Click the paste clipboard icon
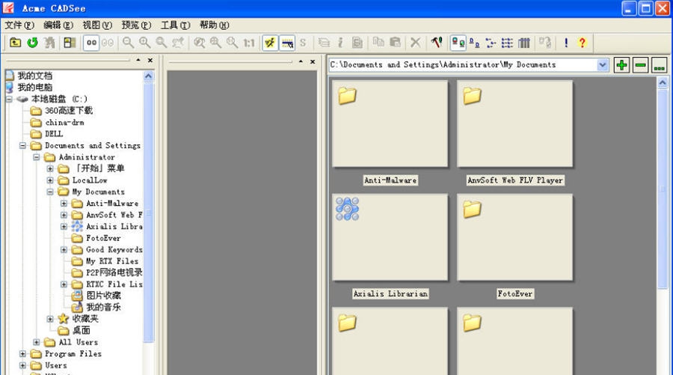This screenshot has height=375, width=673. pos(395,43)
